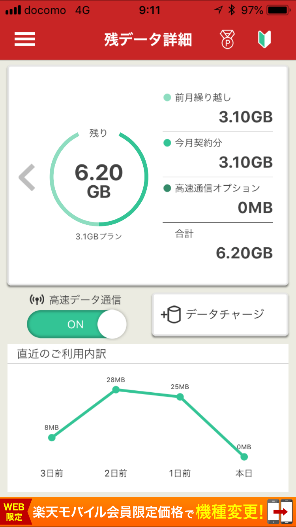Go to previous panel with left chevron
This screenshot has height=527, width=296.
[x=27, y=177]
